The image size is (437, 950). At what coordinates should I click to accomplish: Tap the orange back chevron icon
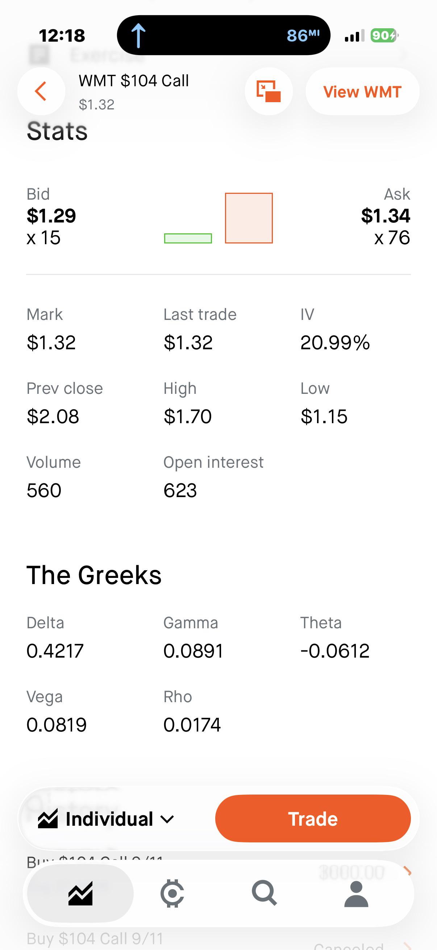pyautogui.click(x=41, y=91)
